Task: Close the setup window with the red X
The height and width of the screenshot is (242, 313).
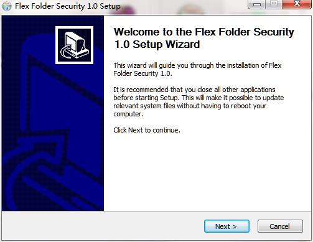Action: click(x=297, y=4)
